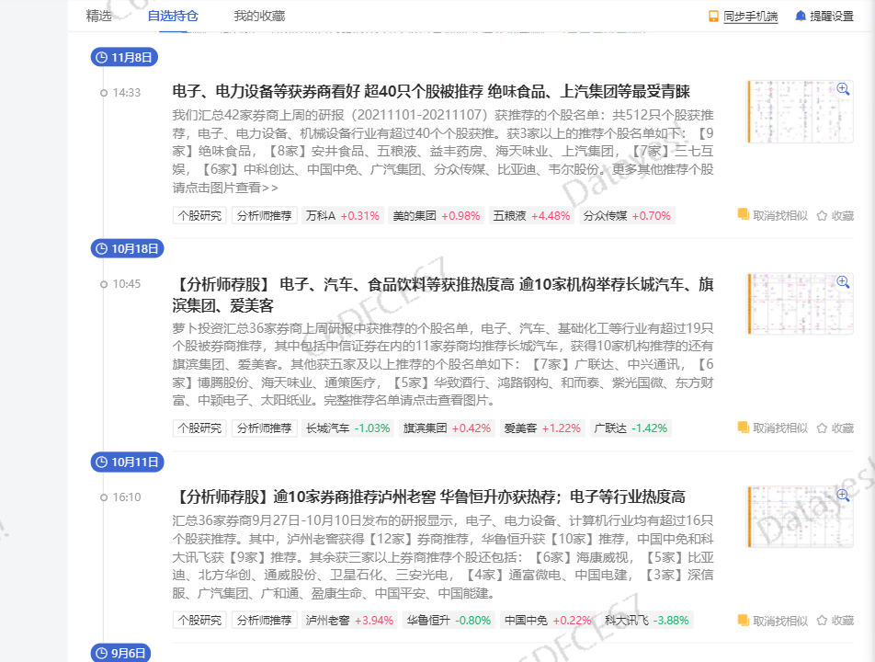The image size is (875, 662).
Task: Click the bell icon for 提醒设置
Action: (x=801, y=17)
